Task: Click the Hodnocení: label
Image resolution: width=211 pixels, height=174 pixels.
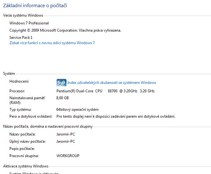Action: (19, 81)
